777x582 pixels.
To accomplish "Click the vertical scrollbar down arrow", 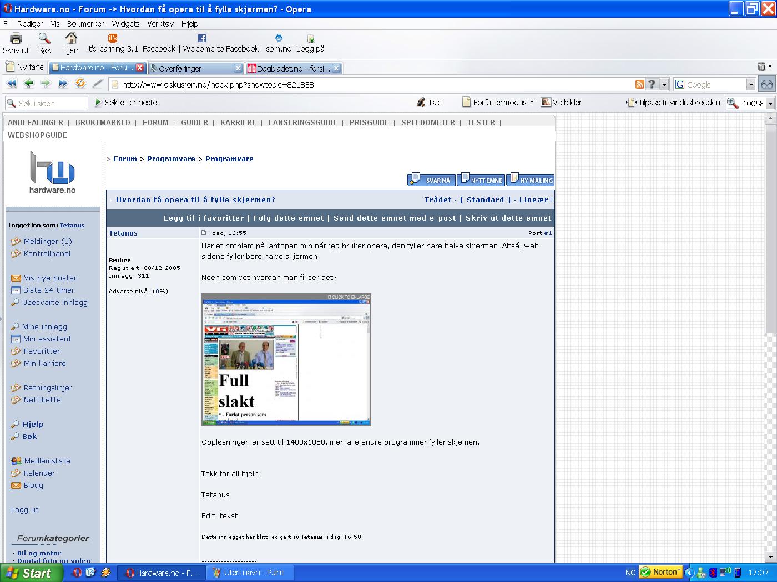I will pyautogui.click(x=770, y=557).
